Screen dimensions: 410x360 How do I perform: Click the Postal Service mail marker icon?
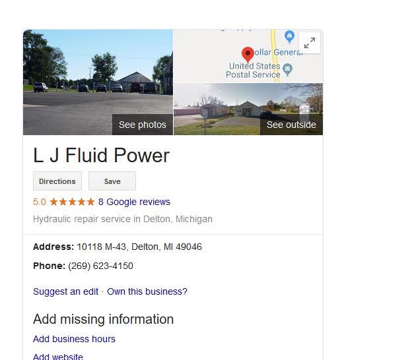coord(287,69)
